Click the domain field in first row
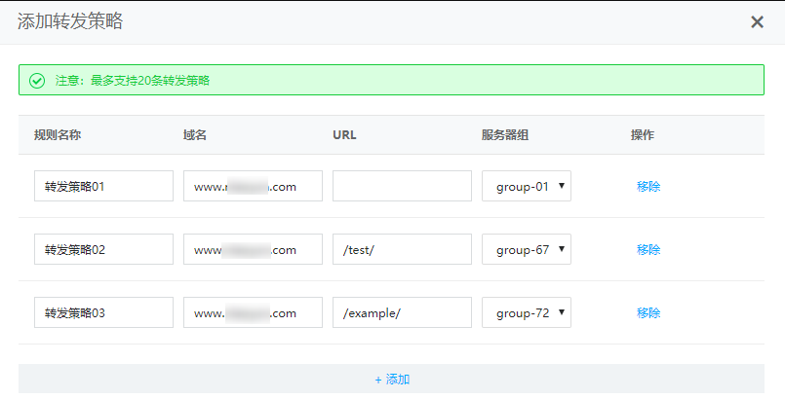The image size is (785, 399). (x=253, y=186)
